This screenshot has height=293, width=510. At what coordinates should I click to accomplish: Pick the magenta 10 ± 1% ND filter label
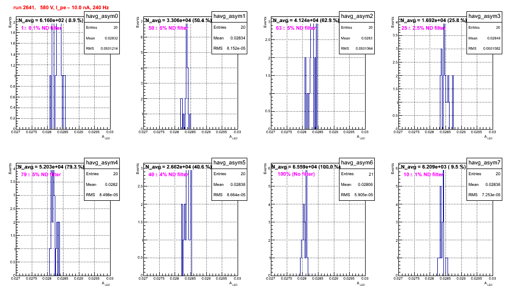(423, 175)
